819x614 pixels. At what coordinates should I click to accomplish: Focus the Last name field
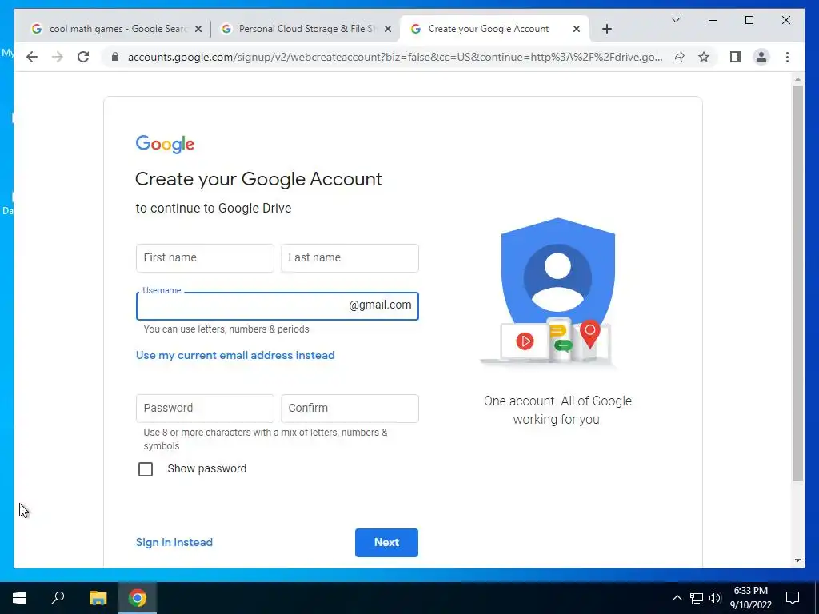(350, 258)
